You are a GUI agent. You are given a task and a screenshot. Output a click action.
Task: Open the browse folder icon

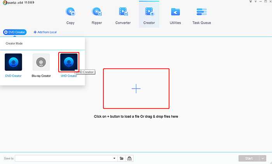(x=122, y=158)
